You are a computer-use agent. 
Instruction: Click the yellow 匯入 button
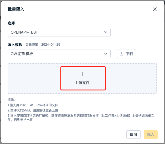pos(151,135)
